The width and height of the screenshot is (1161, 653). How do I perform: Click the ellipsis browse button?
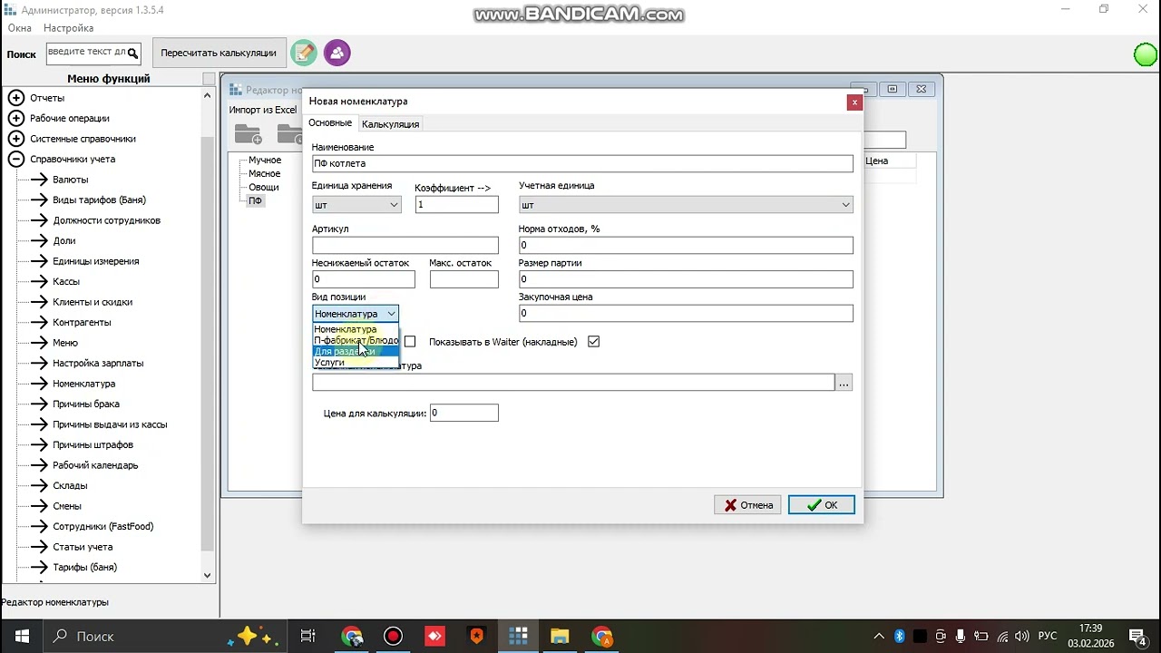tap(844, 383)
